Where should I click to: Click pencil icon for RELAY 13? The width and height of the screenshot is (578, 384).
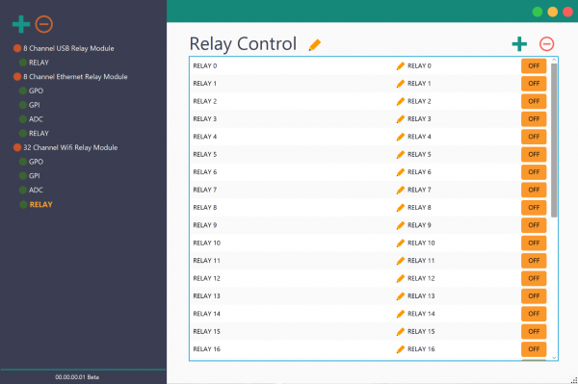pyautogui.click(x=401, y=296)
